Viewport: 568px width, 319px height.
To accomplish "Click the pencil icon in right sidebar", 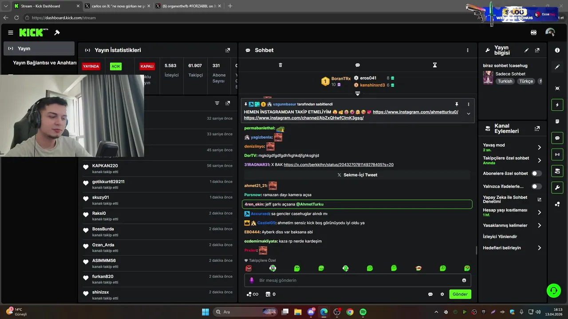I will [x=557, y=67].
